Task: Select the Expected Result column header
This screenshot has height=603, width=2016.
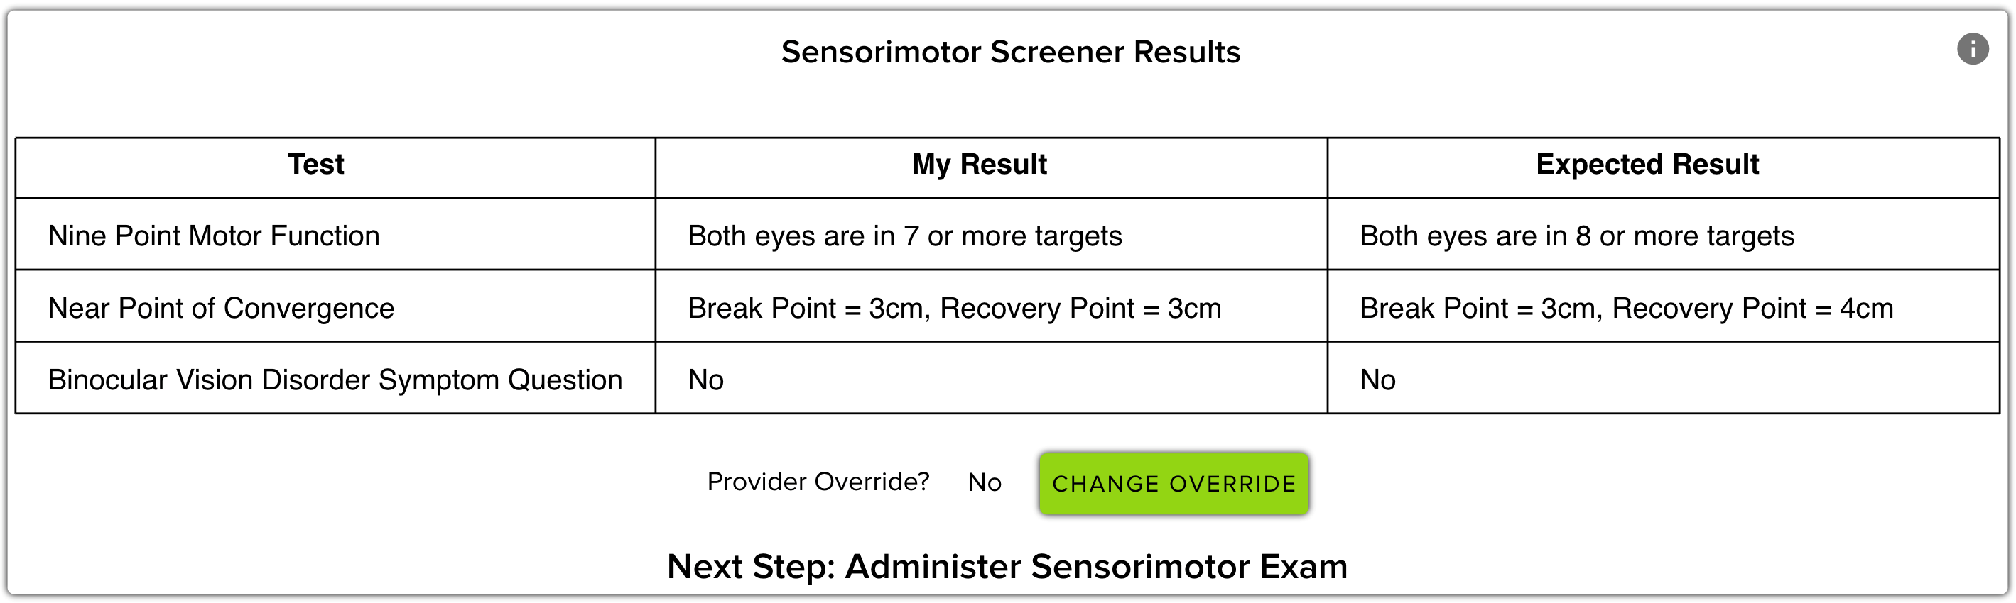Action: tap(1647, 165)
